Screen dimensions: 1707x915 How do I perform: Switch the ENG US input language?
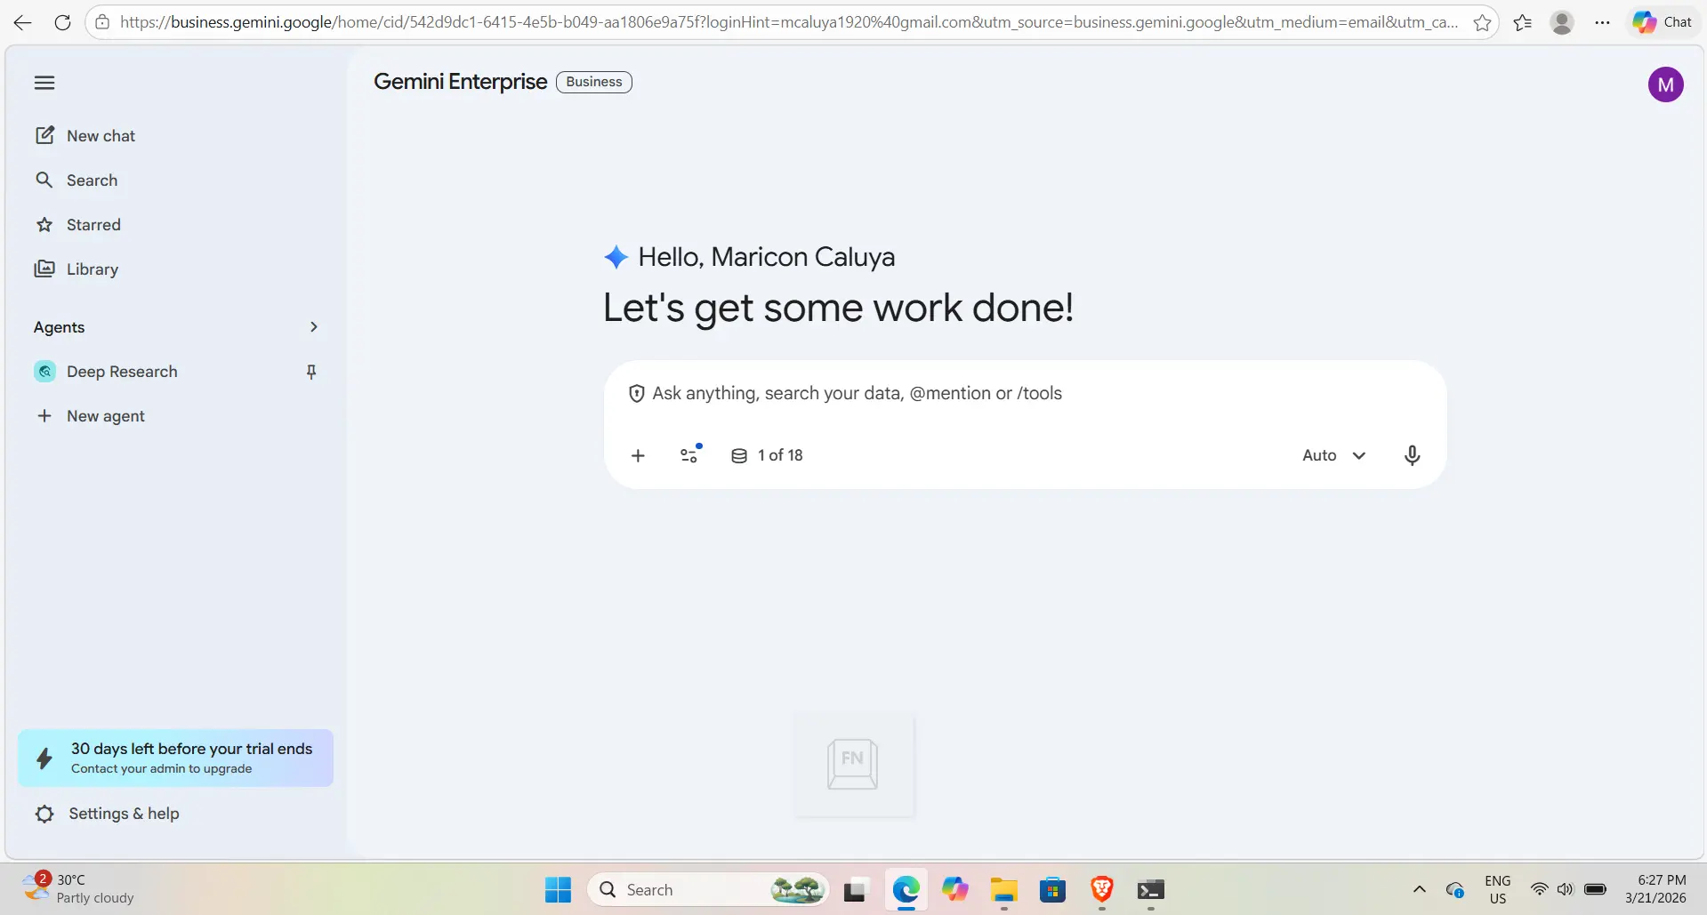click(1497, 889)
